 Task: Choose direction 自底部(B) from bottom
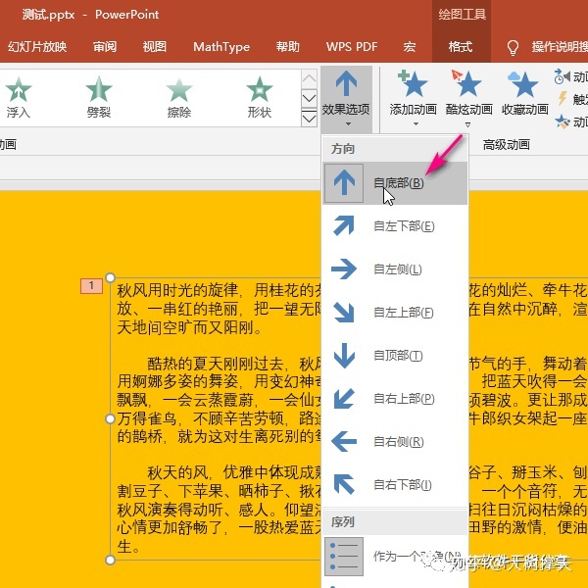(396, 183)
